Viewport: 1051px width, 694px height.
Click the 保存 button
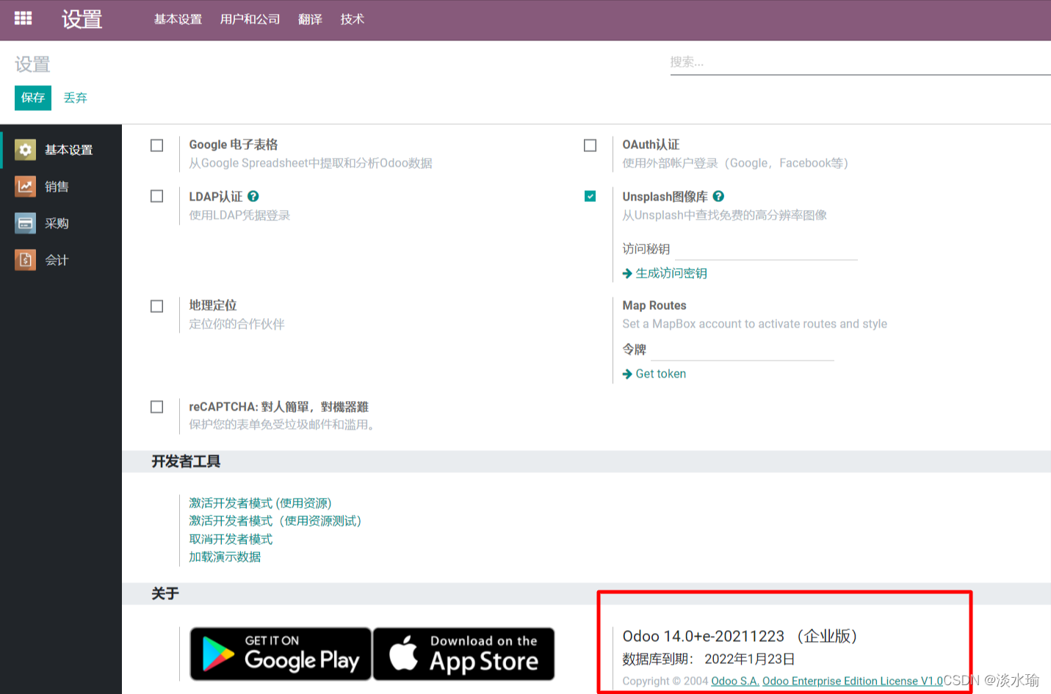[x=33, y=98]
